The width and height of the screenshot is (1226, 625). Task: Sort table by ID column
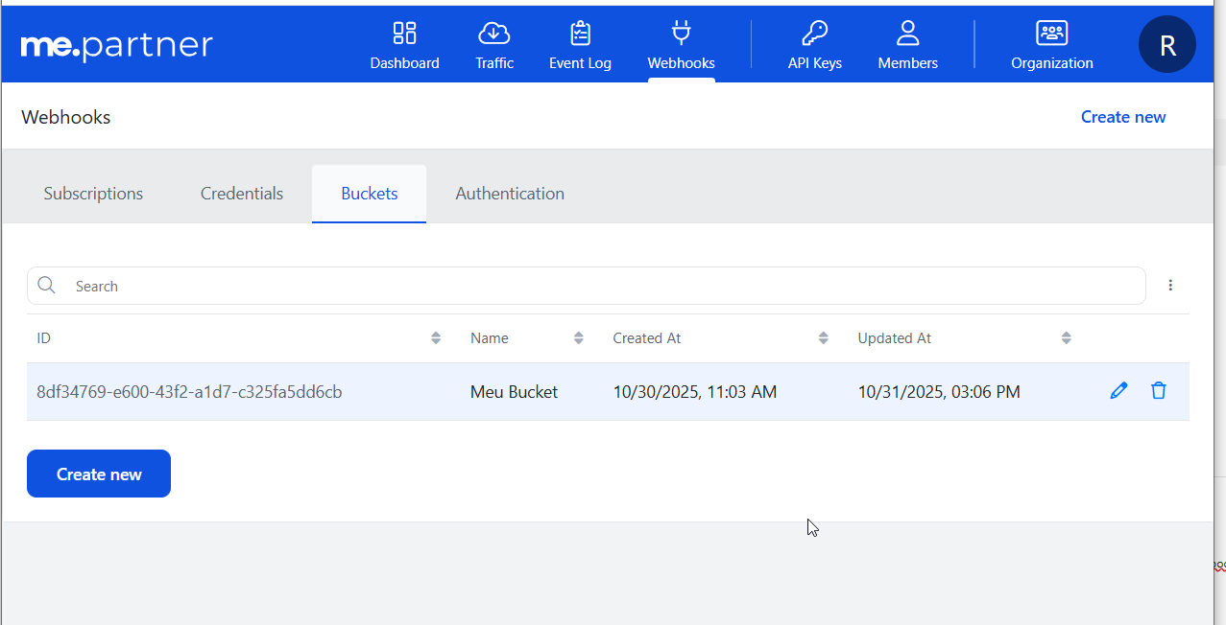[436, 338]
